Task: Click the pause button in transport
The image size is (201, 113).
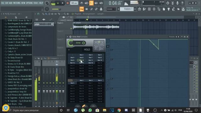Action: pos(58,3)
